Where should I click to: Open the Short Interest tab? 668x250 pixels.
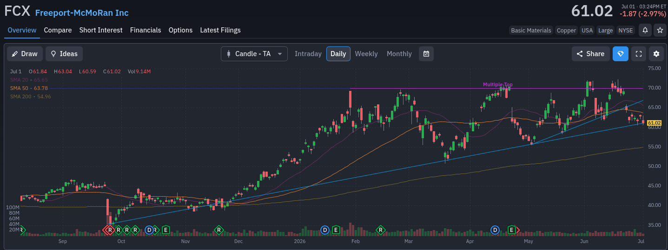(x=101, y=30)
